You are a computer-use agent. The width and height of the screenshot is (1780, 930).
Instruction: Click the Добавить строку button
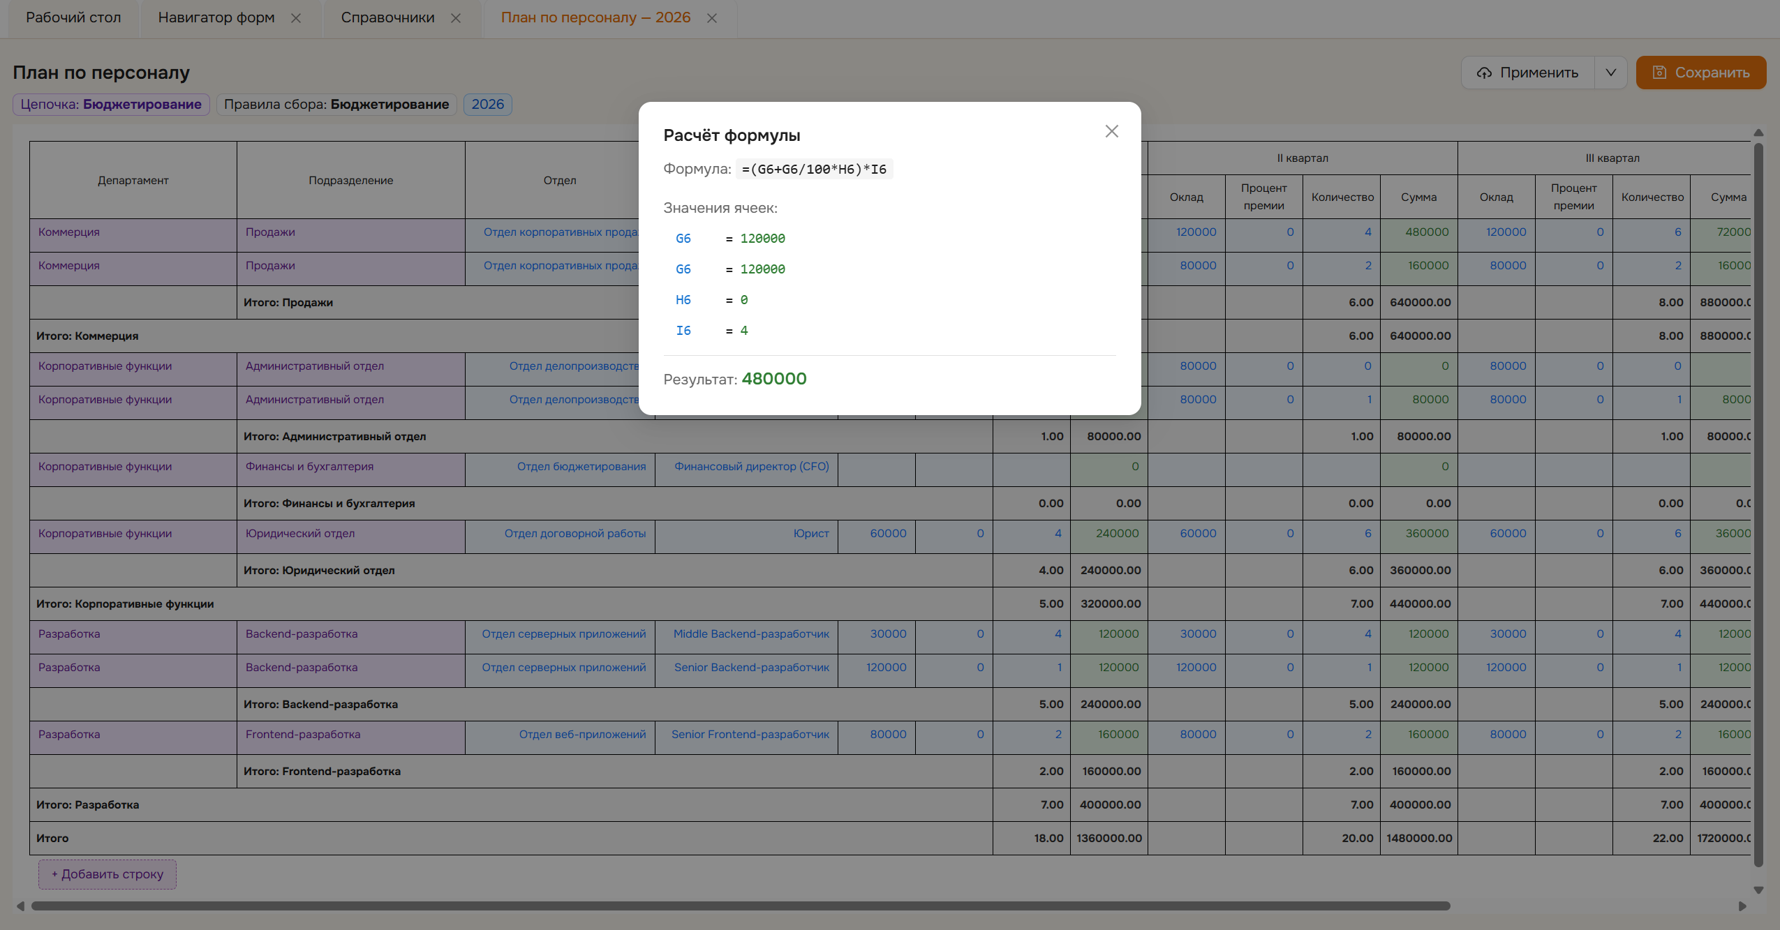tap(107, 874)
